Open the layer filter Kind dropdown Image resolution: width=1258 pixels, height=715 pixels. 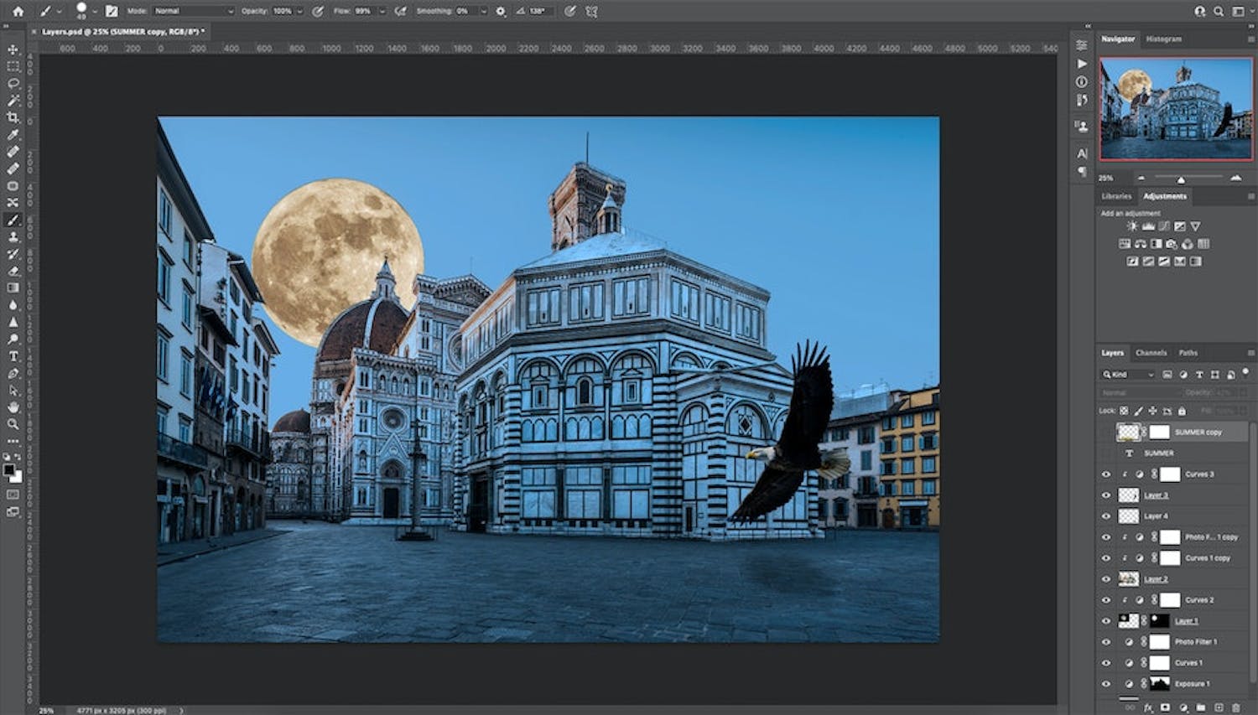point(1127,374)
